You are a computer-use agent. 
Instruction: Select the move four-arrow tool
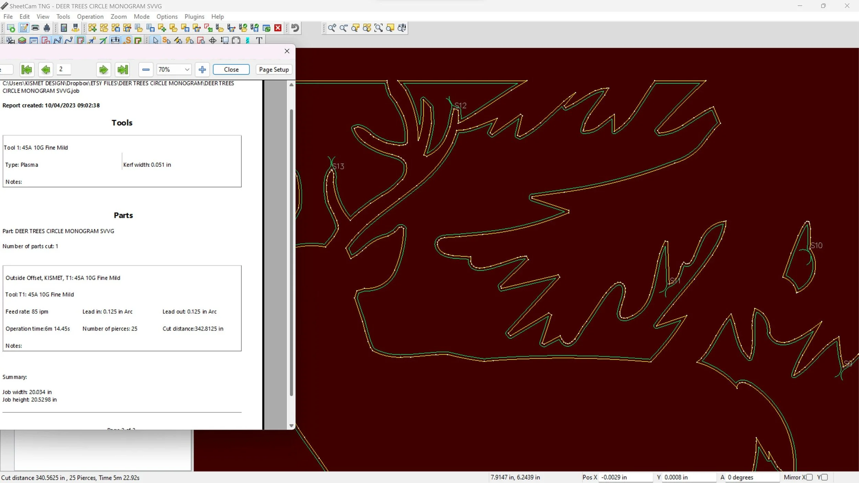click(213, 41)
